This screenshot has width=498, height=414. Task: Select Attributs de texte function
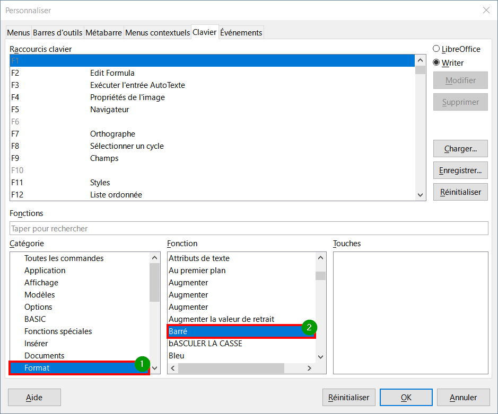(x=241, y=258)
